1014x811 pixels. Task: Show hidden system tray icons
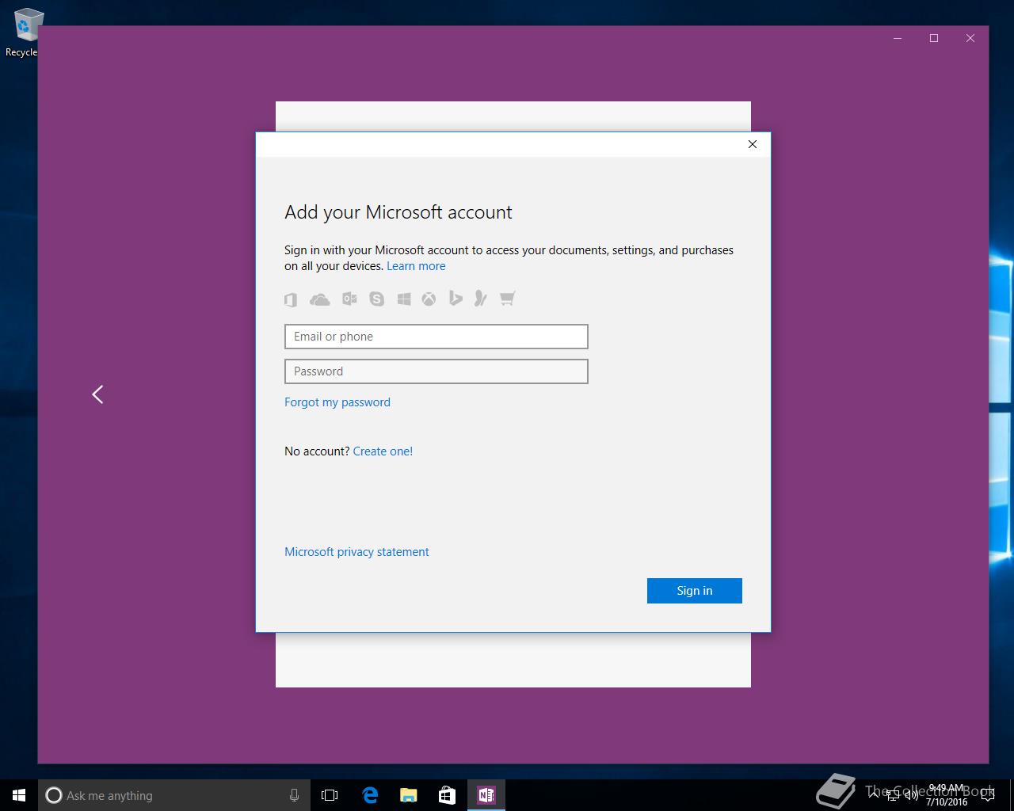pyautogui.click(x=874, y=794)
